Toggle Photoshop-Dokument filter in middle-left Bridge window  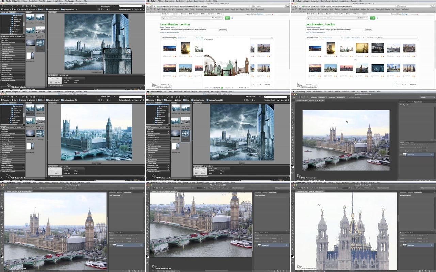coord(12,133)
